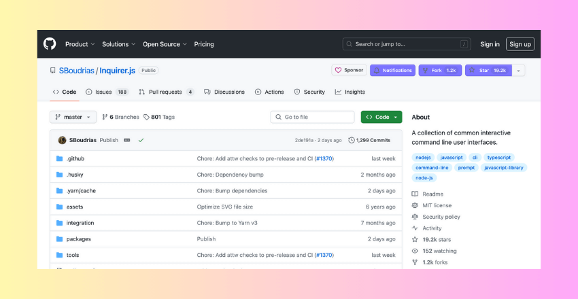Select the command-line topic tag
The image size is (578, 299).
coord(432,168)
